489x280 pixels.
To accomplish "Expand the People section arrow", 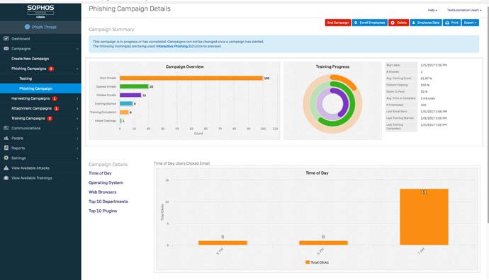I will tap(77, 139).
